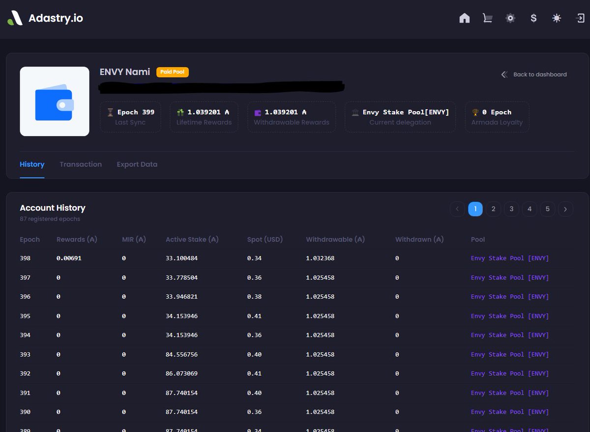
Task: Go to page 2
Action: [493, 209]
